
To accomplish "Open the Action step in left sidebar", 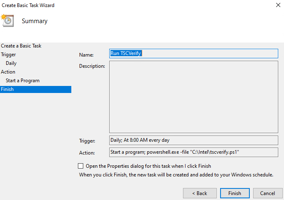I will click(x=8, y=72).
